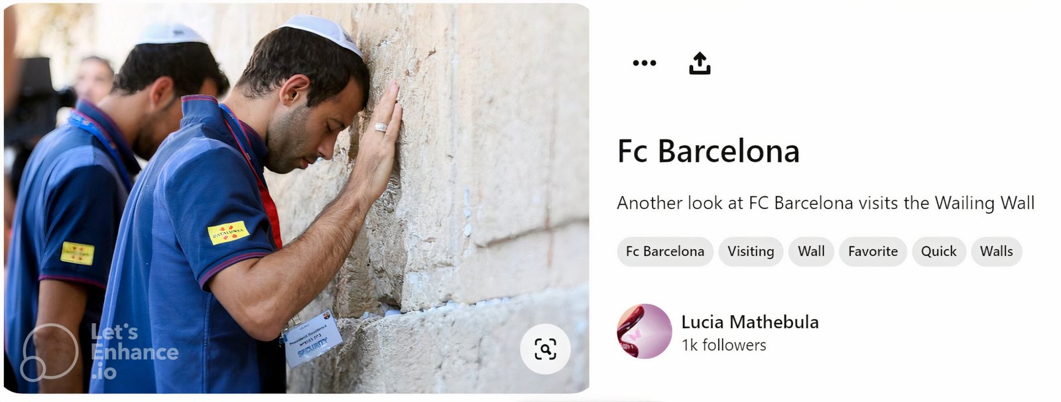Pick the 'Favorite' tag chip
The height and width of the screenshot is (402, 1061).
coord(873,251)
